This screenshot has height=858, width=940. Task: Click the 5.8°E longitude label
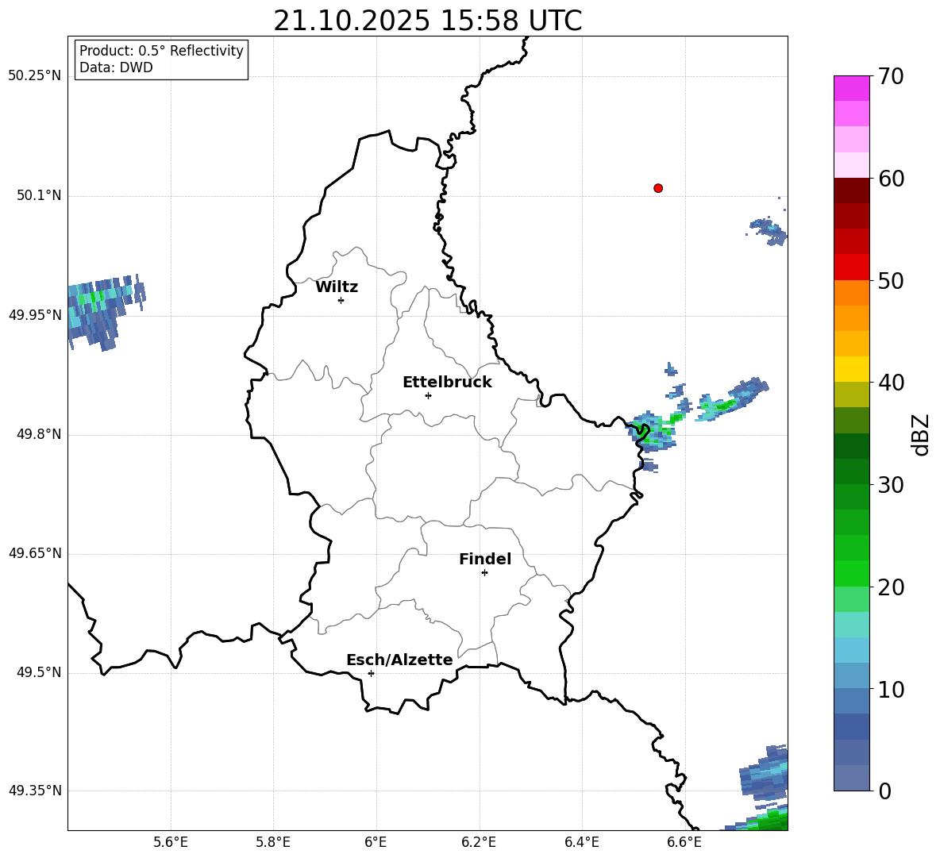(x=273, y=842)
